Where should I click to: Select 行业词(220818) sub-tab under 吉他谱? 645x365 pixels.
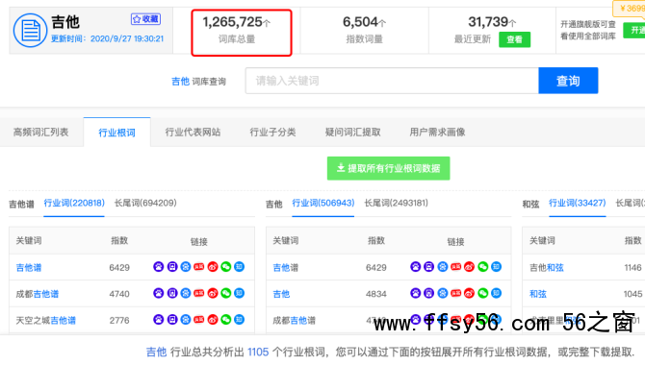(74, 203)
